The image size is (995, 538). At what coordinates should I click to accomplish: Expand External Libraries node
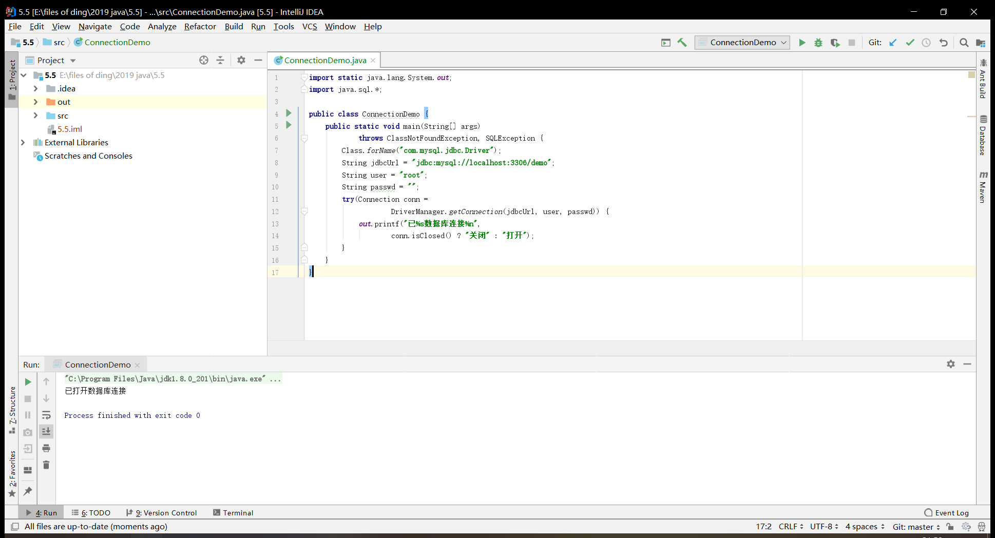coord(23,142)
